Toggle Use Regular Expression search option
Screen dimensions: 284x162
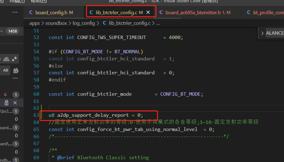15,59
